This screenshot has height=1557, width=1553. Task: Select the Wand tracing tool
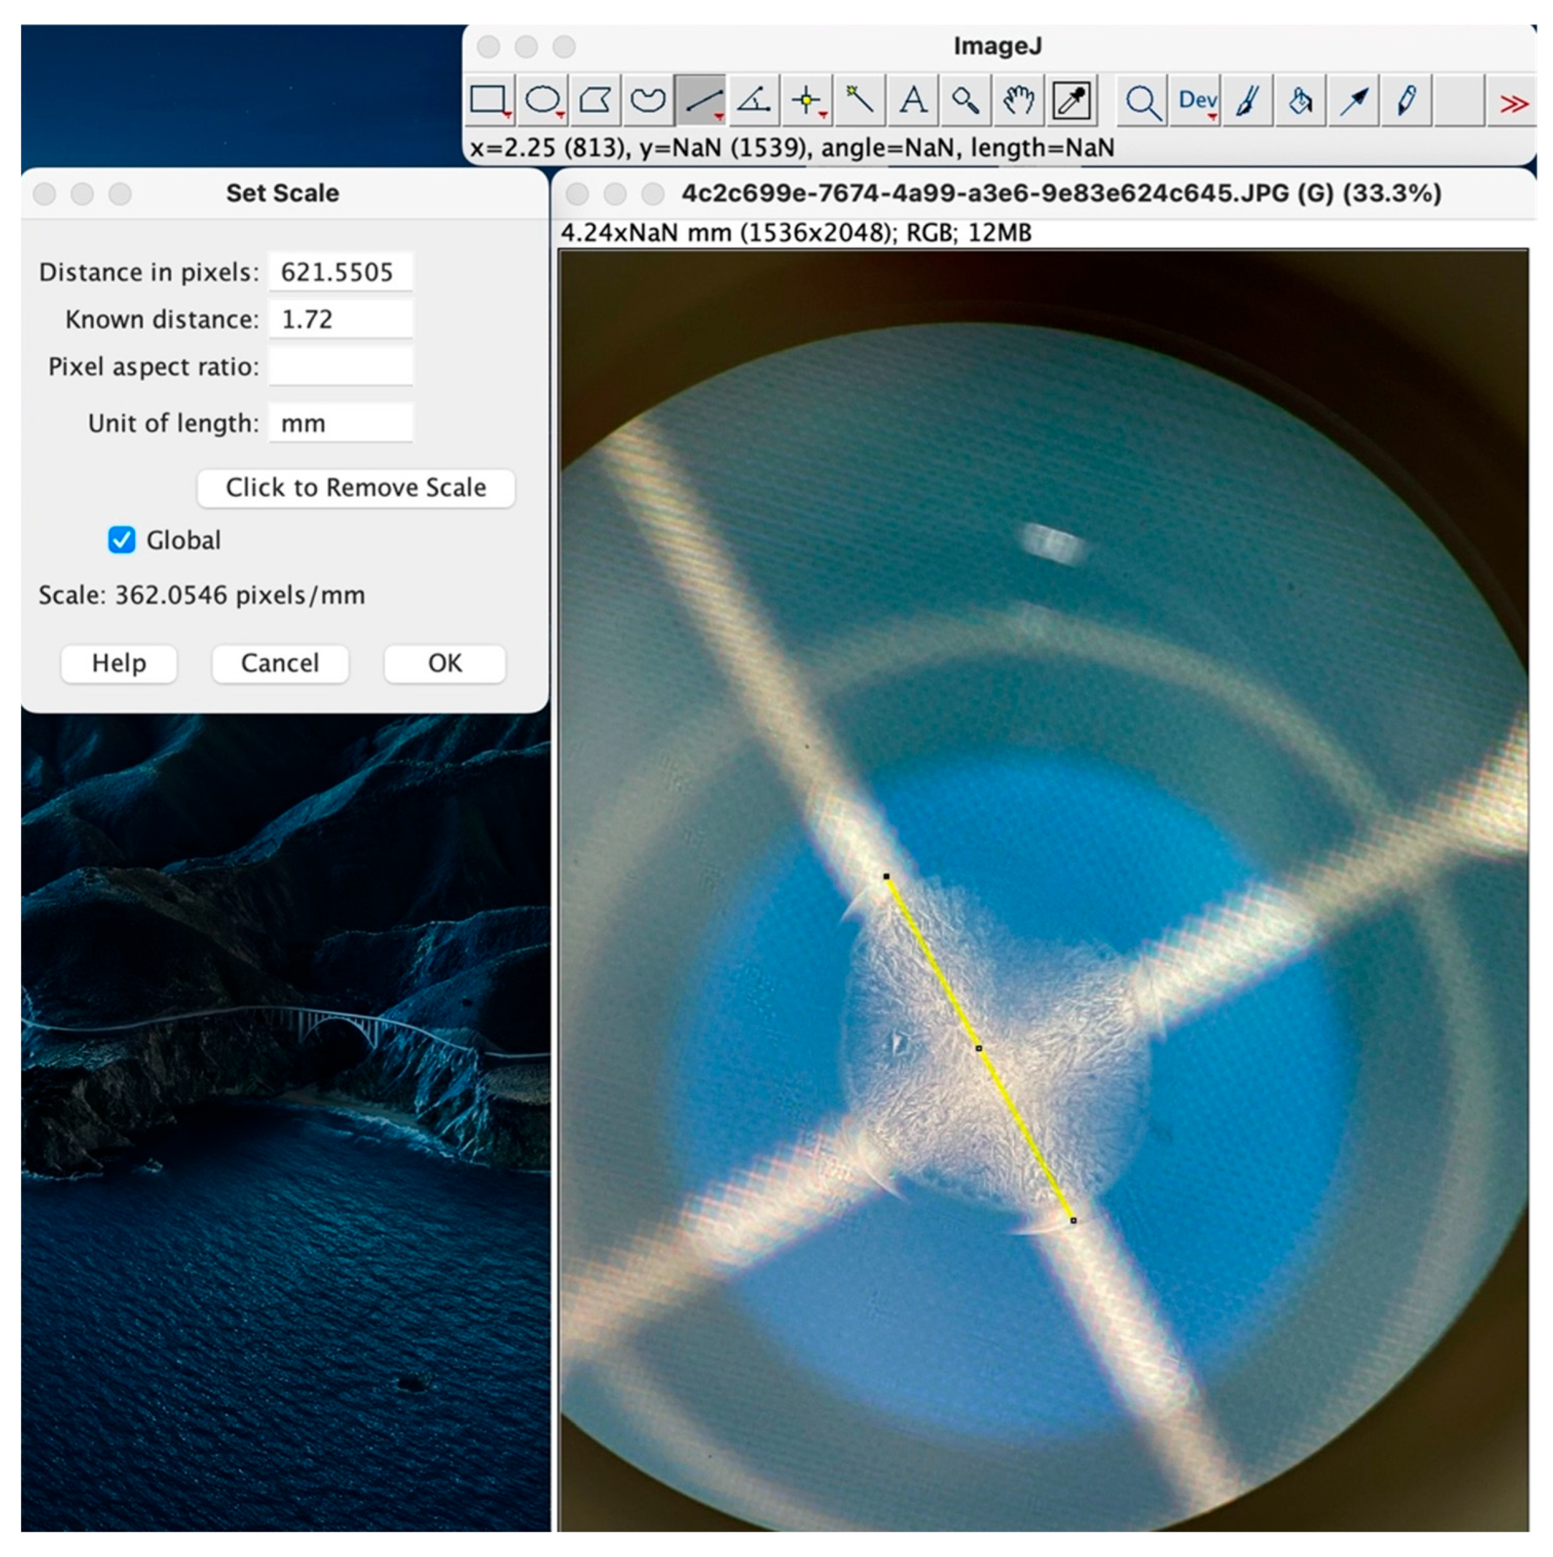(x=859, y=101)
